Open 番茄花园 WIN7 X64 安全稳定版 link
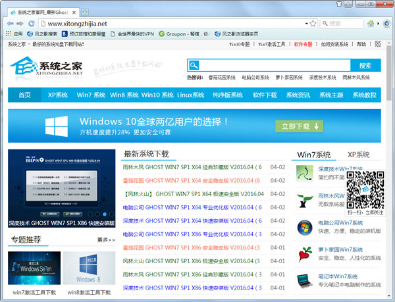 (x=192, y=180)
